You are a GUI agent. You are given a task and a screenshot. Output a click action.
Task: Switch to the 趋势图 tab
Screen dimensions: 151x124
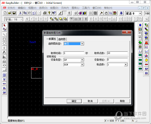point(62,39)
